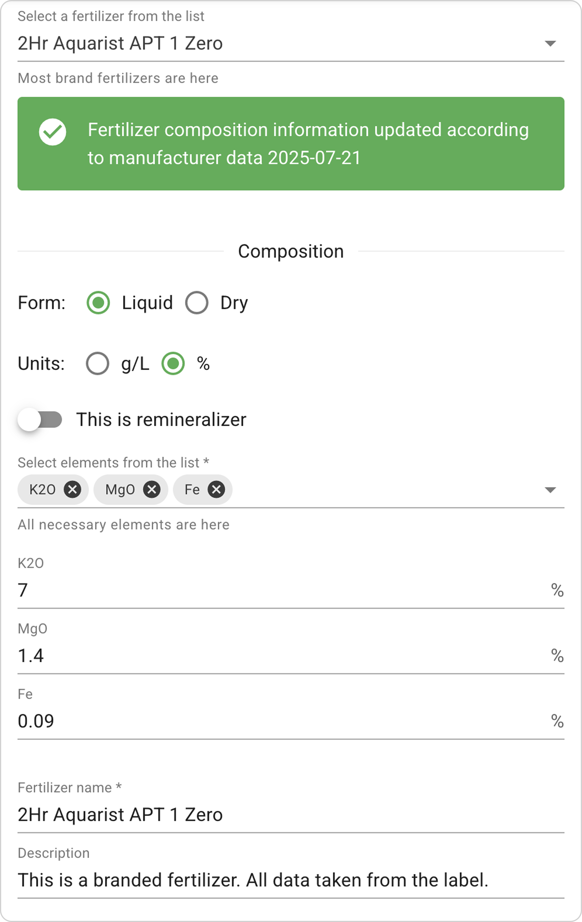Screen dimensions: 582x922
Task: Remove the MgO element chip
Action: tap(152, 489)
